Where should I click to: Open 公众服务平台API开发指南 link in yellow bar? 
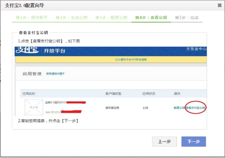coord(131,60)
